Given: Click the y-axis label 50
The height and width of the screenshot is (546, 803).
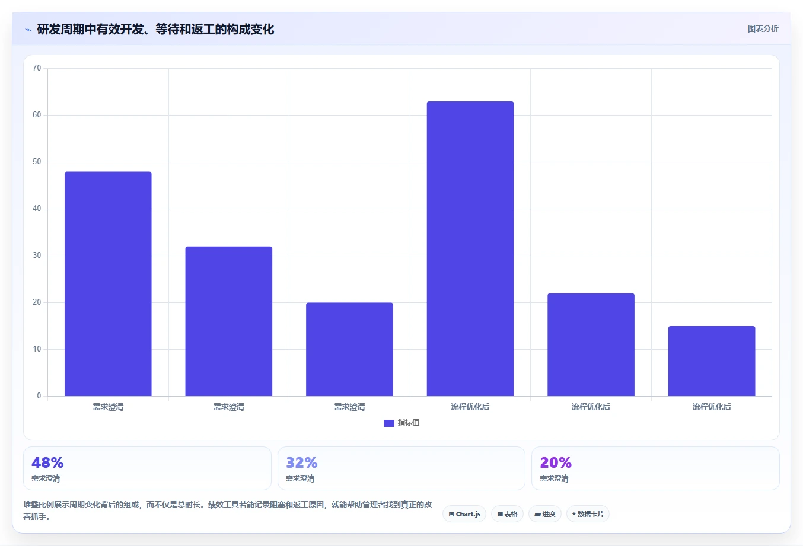Looking at the screenshot, I should (37, 162).
